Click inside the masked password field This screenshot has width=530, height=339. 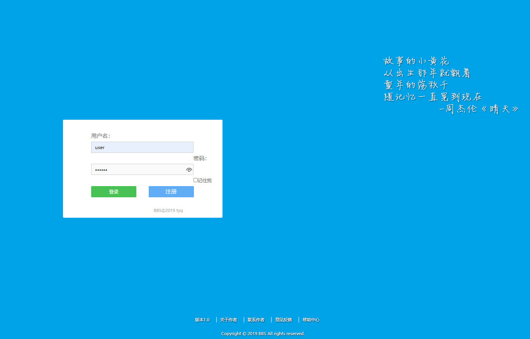pyautogui.click(x=139, y=169)
